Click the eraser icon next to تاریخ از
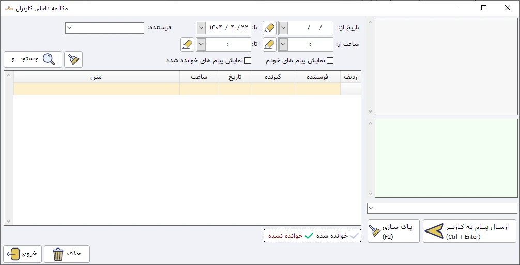 [270, 28]
